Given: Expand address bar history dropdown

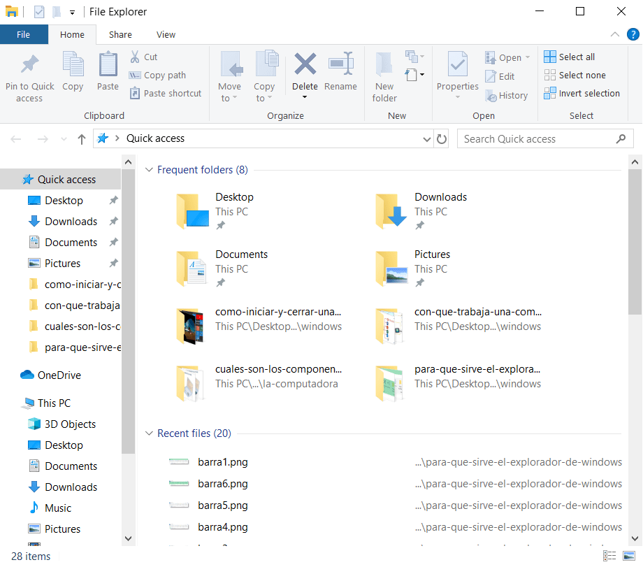Looking at the screenshot, I should pos(427,140).
